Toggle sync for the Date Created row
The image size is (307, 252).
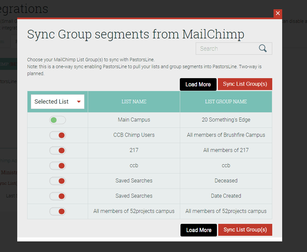pos(58,196)
